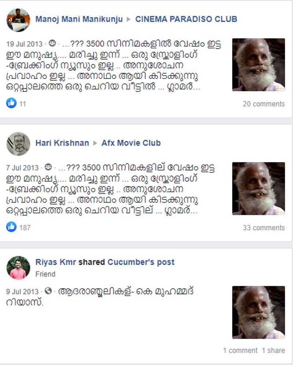Image resolution: width=293 pixels, height=365 pixels.
Task: Click the like thumb icon with 11 likes
Action: [x=11, y=103]
